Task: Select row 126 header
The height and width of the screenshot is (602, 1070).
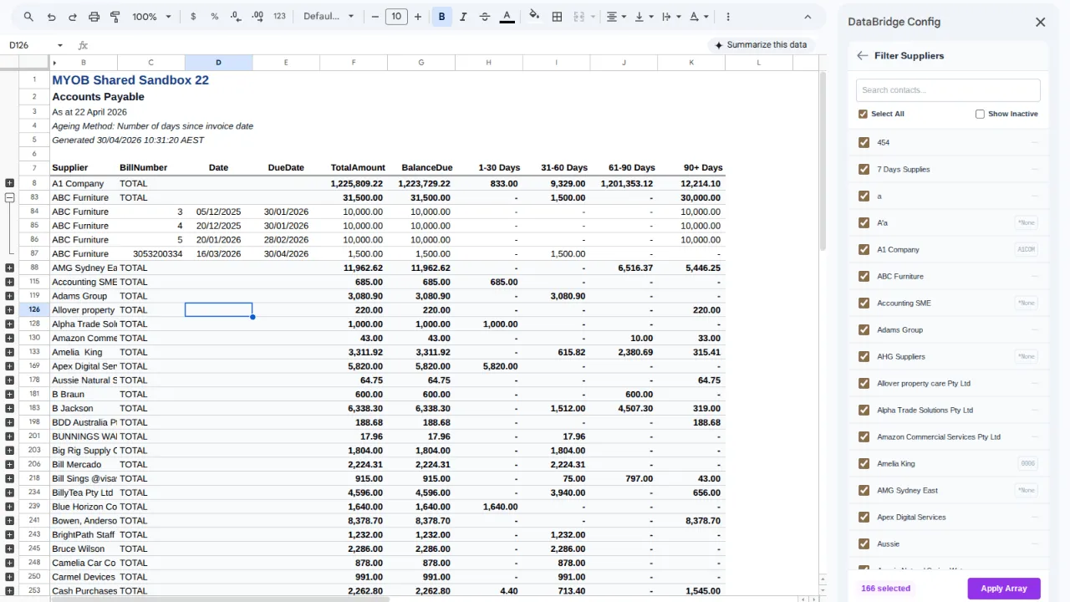Action: click(x=34, y=310)
